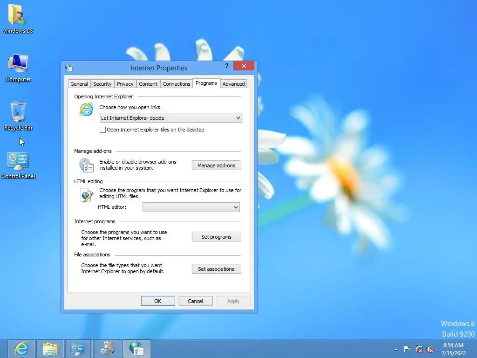Launch Internet Explorer from taskbar
Screen dimensions: 477x358
coord(21,349)
